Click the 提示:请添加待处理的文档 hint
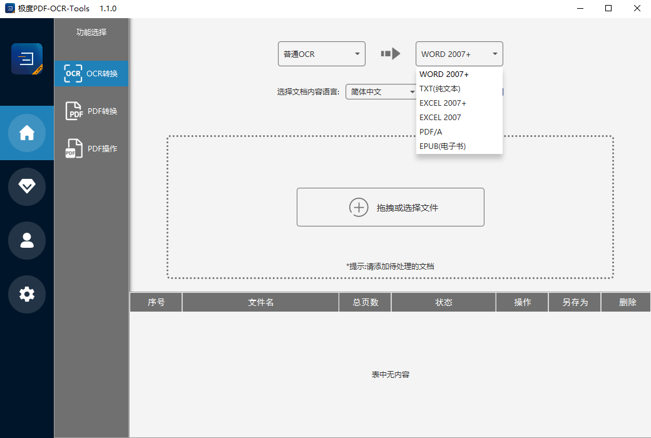This screenshot has height=438, width=651. 390,267
